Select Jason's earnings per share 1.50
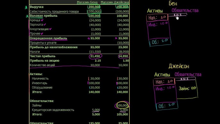Screen dimensions: 220x124 point(126,61)
